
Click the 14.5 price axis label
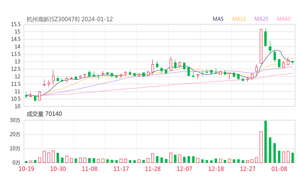point(16,39)
